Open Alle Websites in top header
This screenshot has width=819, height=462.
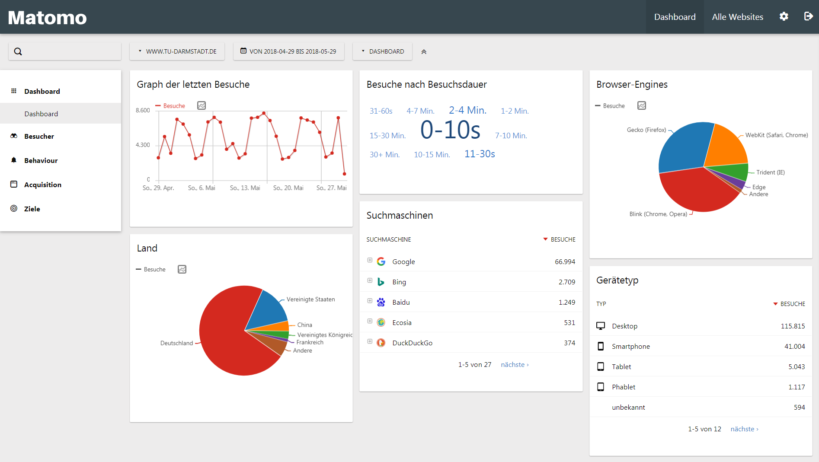coord(737,17)
